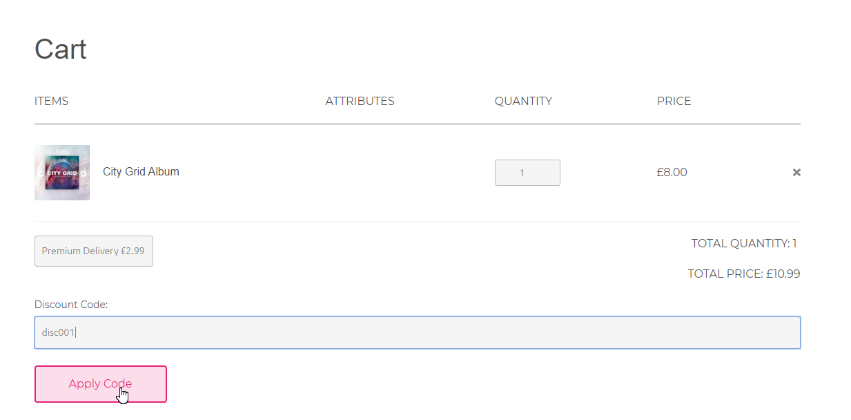Select the ATTRIBUTES column header
This screenshot has width=851, height=420.
click(x=360, y=101)
